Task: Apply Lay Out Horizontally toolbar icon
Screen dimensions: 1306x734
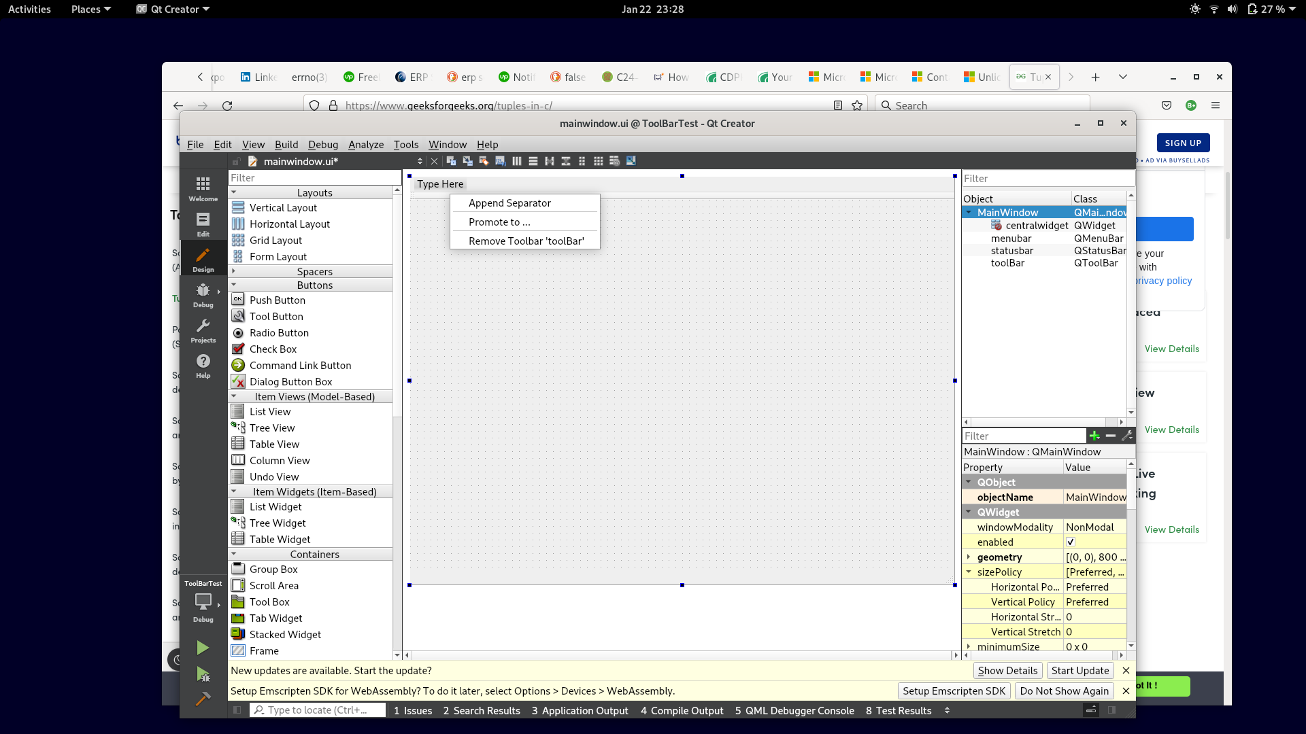Action: click(x=516, y=161)
